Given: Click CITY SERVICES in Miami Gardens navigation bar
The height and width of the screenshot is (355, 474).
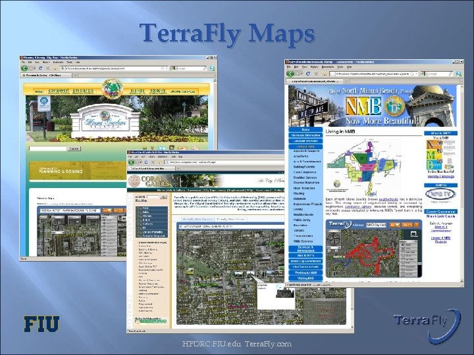Looking at the screenshot, I should [83, 91].
